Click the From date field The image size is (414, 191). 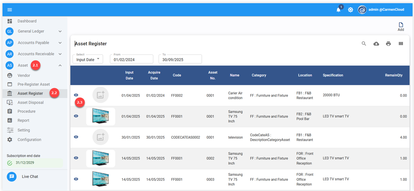coord(131,59)
